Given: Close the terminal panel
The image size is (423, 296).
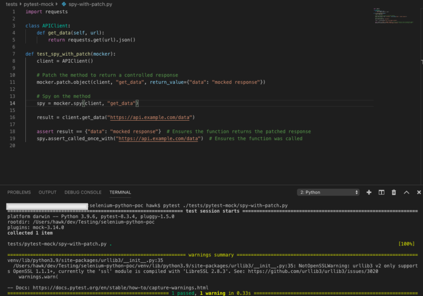Looking at the screenshot, I should (x=419, y=192).
